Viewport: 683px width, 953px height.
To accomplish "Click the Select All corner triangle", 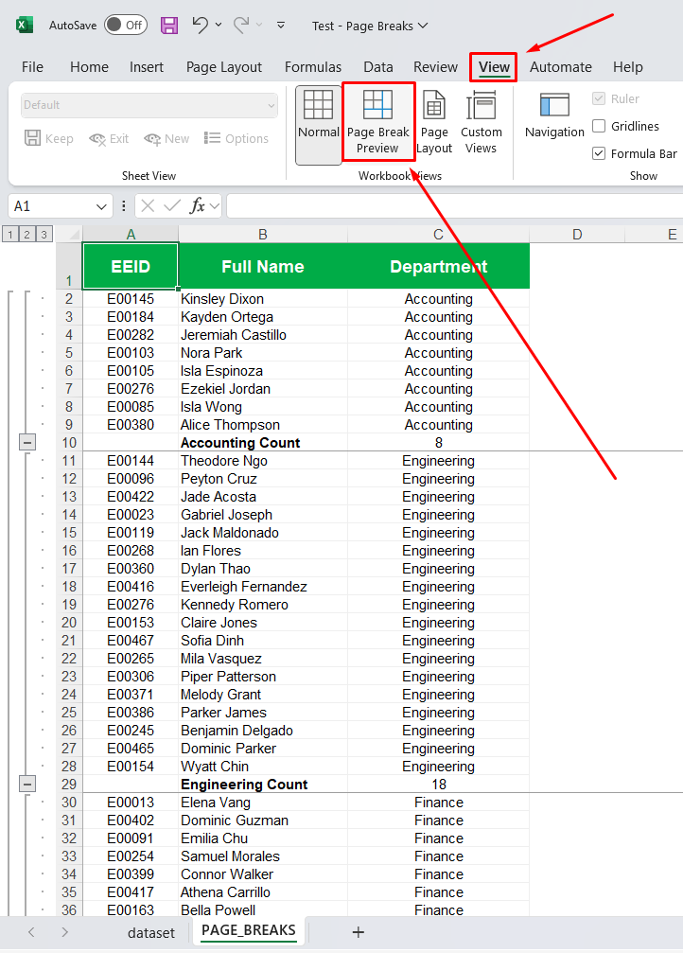I will pyautogui.click(x=70, y=234).
